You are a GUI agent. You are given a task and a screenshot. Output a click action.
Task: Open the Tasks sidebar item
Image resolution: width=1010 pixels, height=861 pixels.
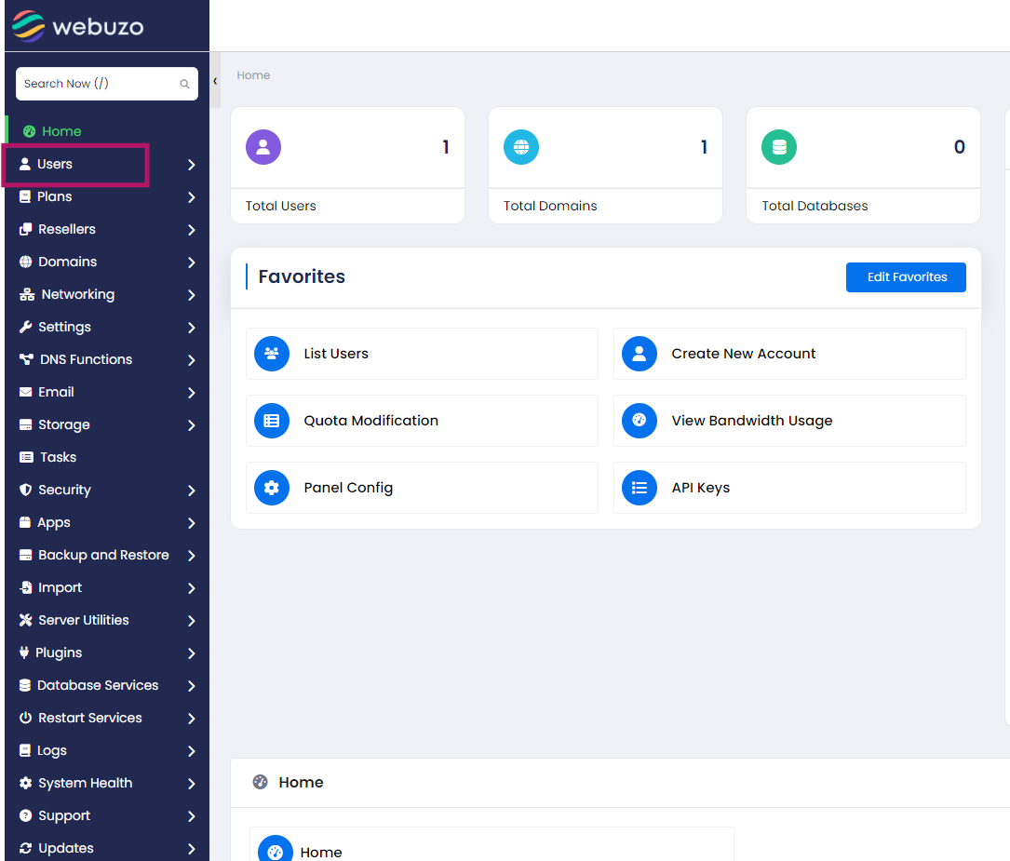pos(58,457)
